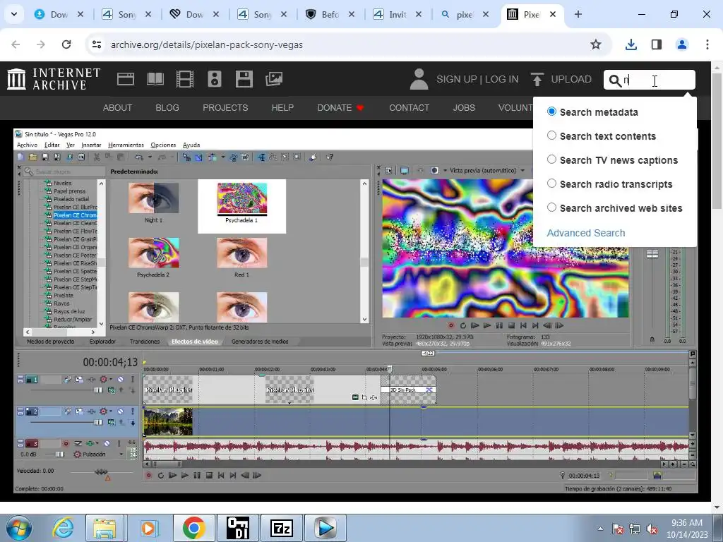Open the Advanced Search link
723x542 pixels.
point(586,233)
